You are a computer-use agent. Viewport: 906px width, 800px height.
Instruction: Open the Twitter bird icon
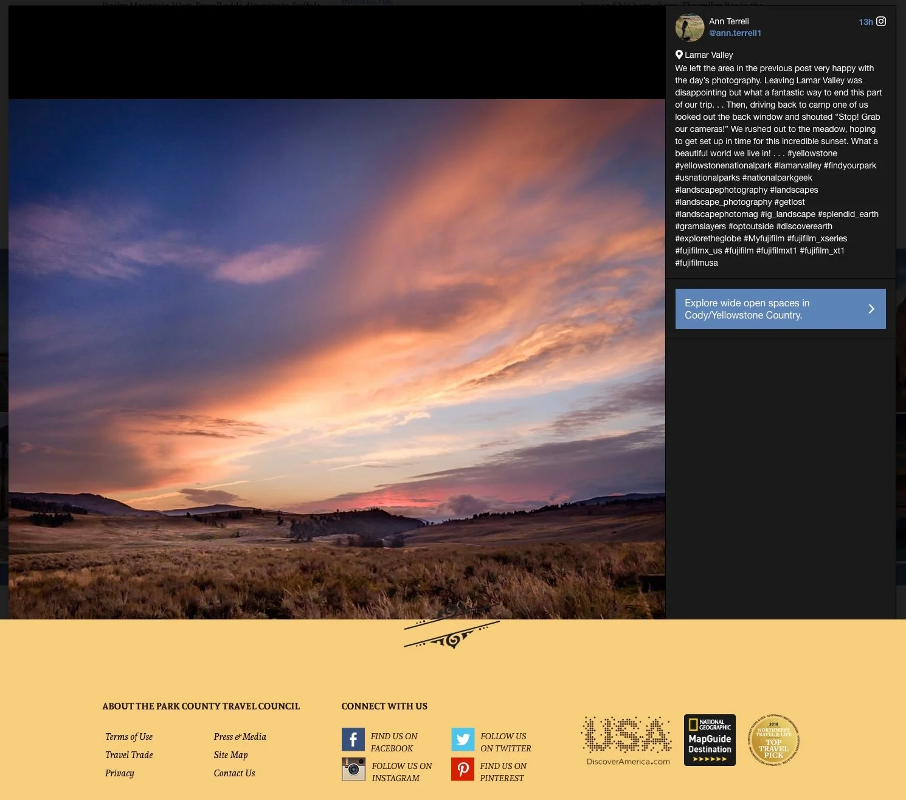click(x=463, y=740)
